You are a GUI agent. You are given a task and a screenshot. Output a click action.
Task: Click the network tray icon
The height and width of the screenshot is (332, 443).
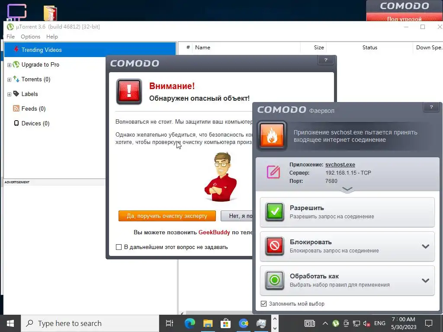pyautogui.click(x=356, y=323)
